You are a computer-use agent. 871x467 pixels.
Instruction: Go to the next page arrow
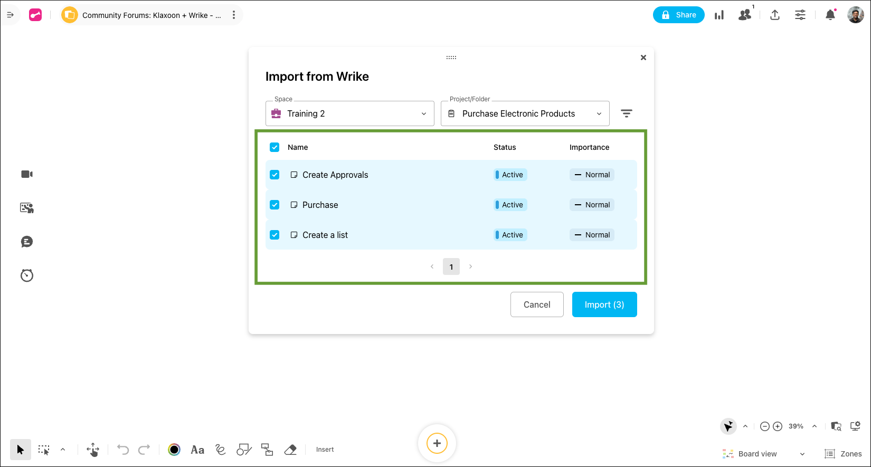pyautogui.click(x=470, y=266)
